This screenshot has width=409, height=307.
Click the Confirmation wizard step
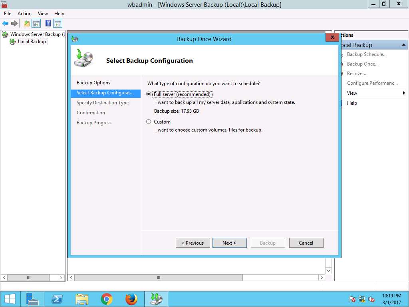tap(91, 113)
